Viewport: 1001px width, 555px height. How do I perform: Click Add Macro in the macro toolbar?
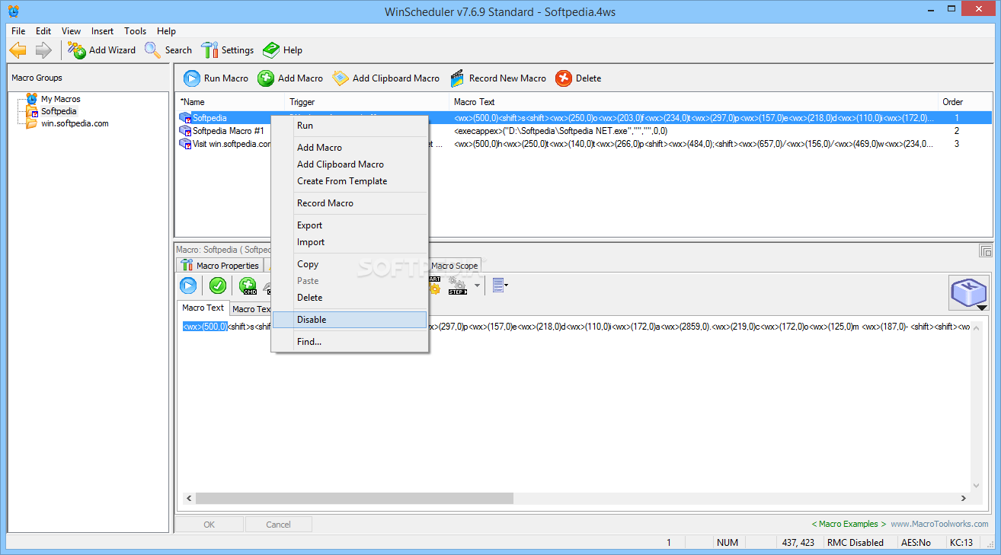click(x=290, y=78)
